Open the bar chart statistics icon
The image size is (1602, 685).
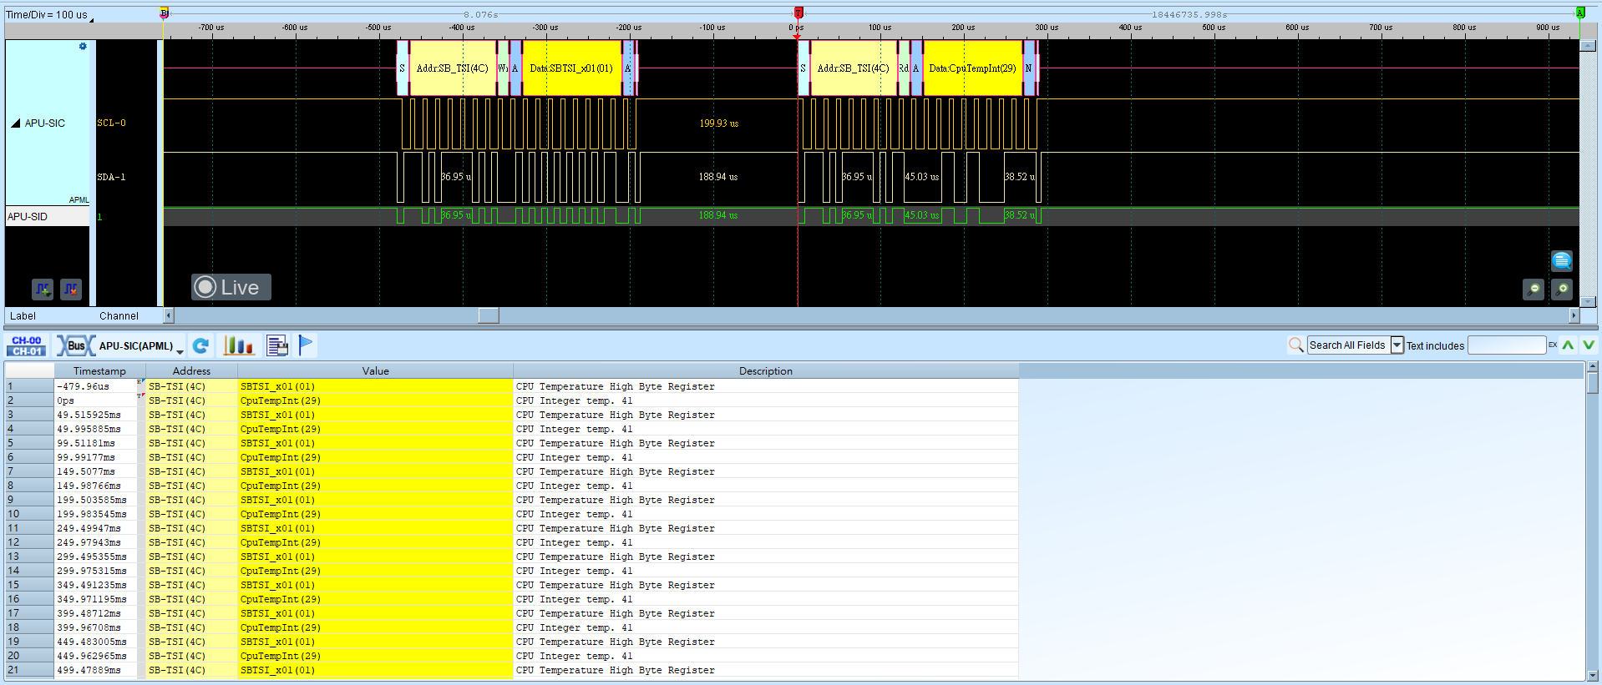tap(239, 345)
